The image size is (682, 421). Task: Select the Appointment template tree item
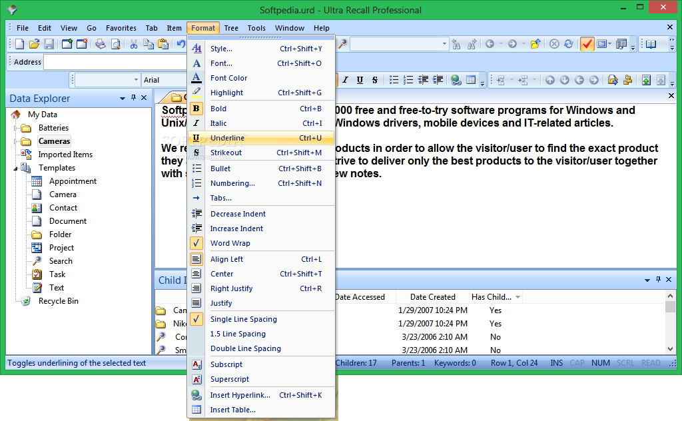click(x=73, y=181)
